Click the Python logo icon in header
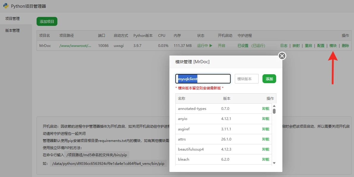Viewport: 354px width, 177px height. [6, 6]
